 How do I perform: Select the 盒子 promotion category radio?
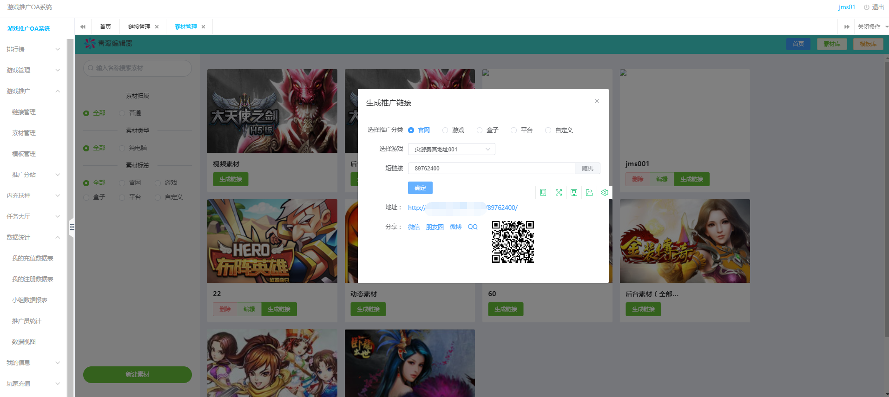click(x=480, y=130)
